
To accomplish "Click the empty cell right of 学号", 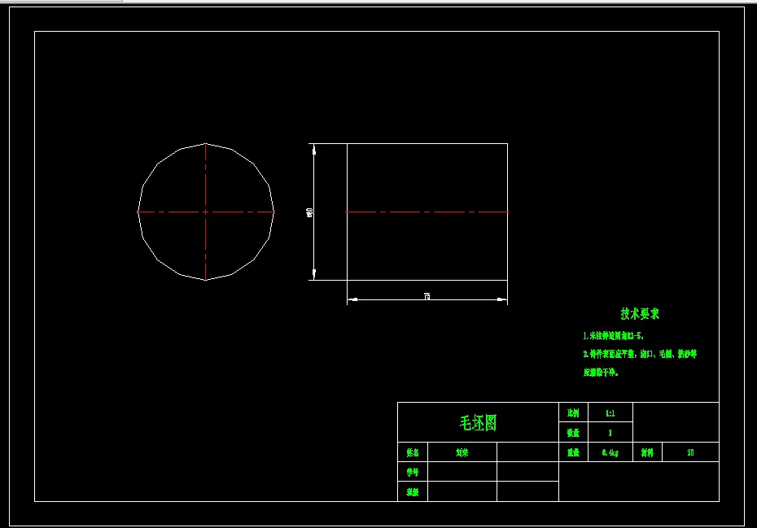I will tap(462, 472).
